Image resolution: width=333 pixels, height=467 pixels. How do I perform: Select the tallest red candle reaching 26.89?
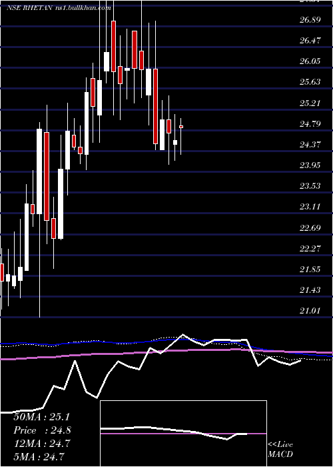coord(113,46)
